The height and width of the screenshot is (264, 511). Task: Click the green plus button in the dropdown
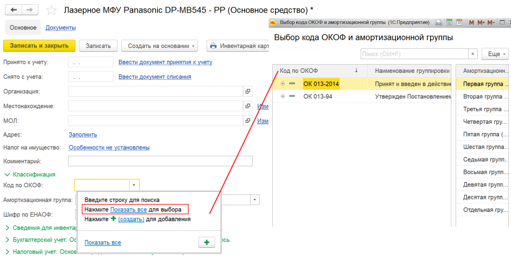click(x=207, y=242)
